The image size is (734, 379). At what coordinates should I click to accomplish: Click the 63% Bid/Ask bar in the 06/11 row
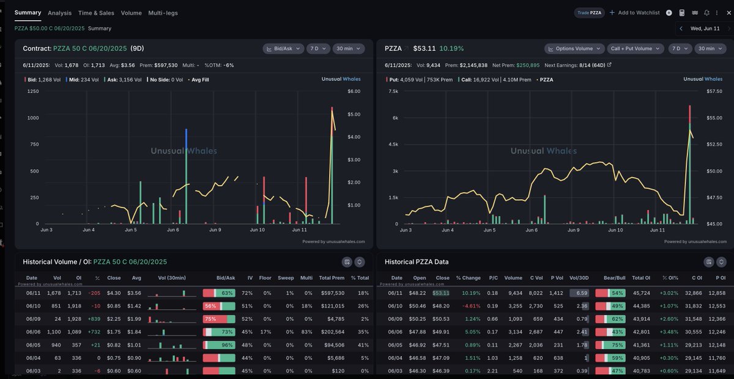click(x=219, y=293)
